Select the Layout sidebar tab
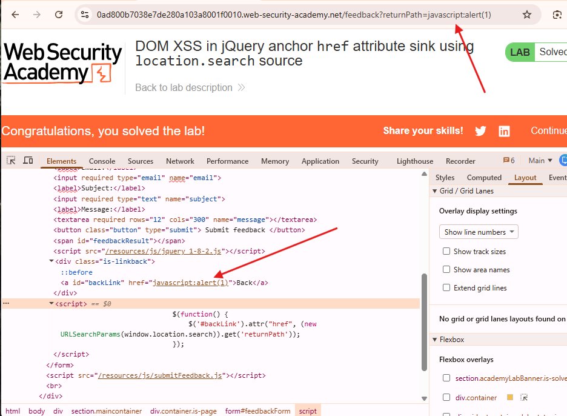 point(525,178)
